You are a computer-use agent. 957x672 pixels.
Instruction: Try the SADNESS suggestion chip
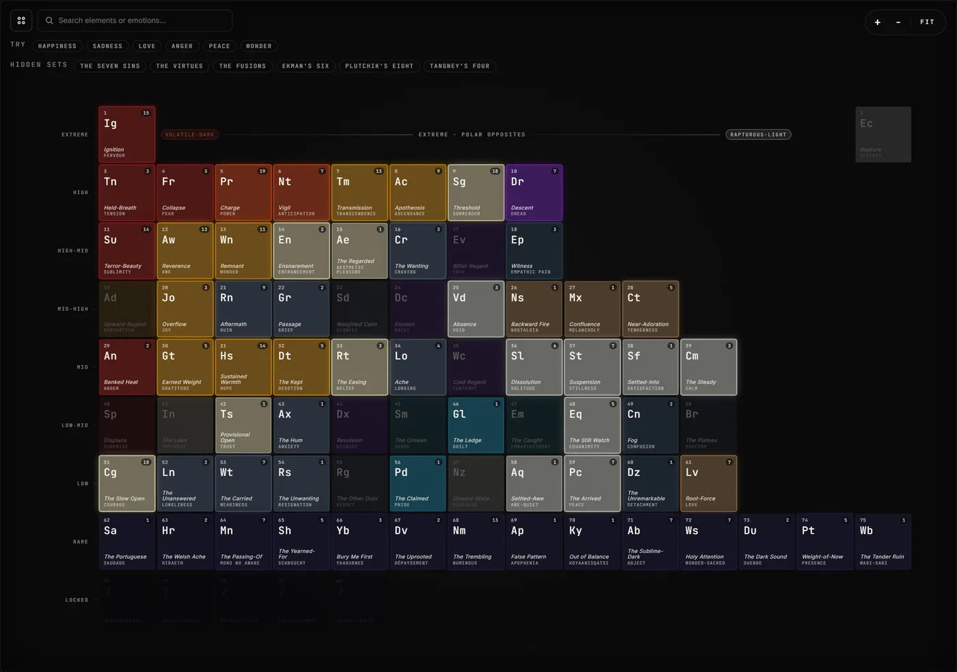click(x=107, y=46)
